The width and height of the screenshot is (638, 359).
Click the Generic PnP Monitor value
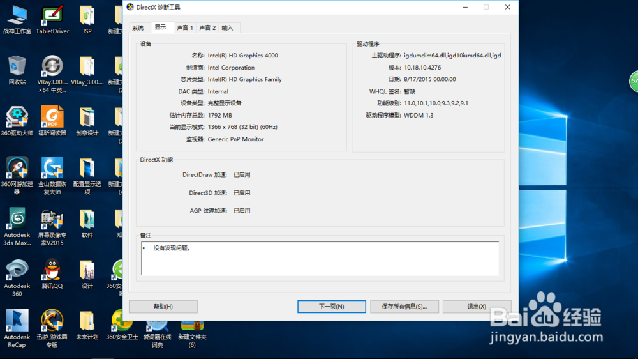(x=235, y=139)
